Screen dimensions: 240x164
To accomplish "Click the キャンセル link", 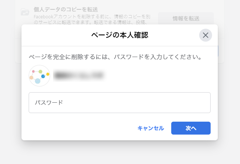I will (150, 128).
